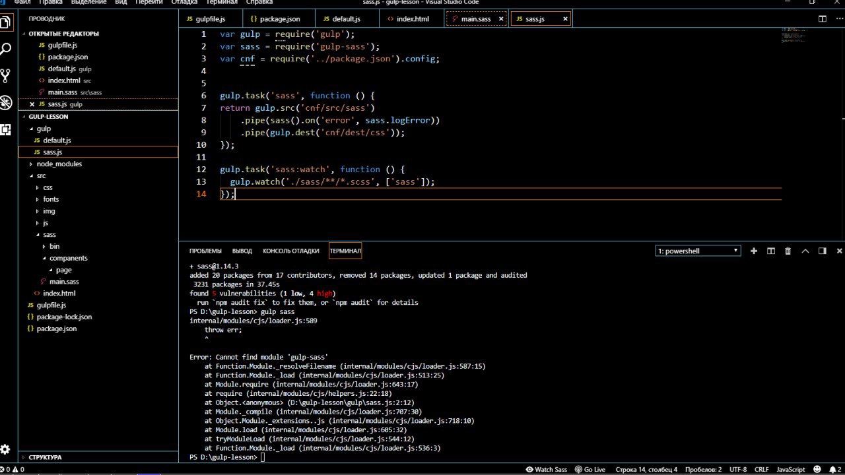
Task: Expand the fonts folder
Action: coord(51,199)
